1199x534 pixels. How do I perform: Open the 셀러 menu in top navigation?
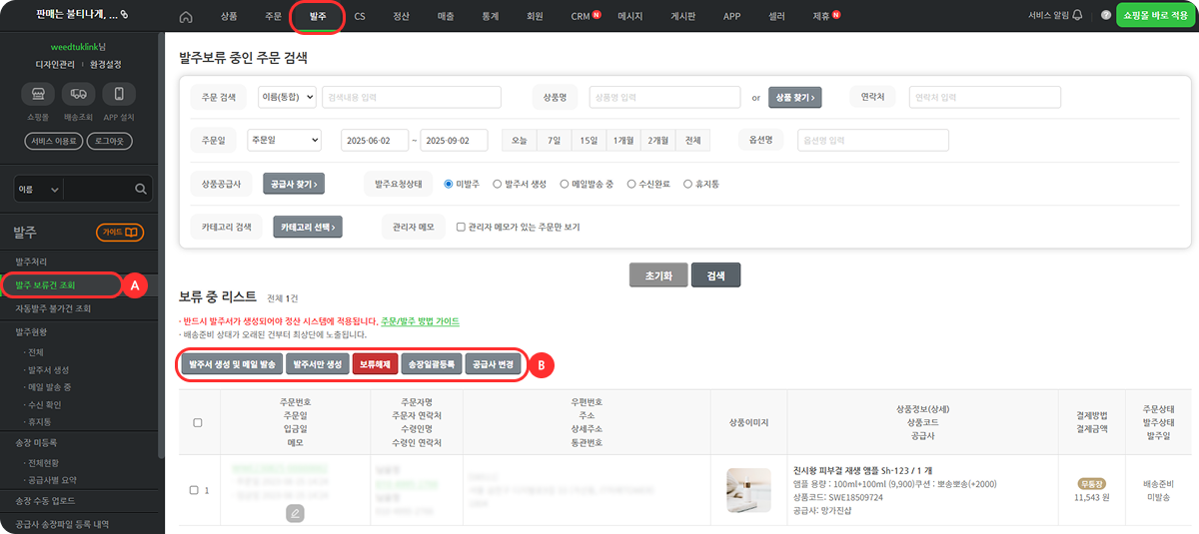(775, 17)
